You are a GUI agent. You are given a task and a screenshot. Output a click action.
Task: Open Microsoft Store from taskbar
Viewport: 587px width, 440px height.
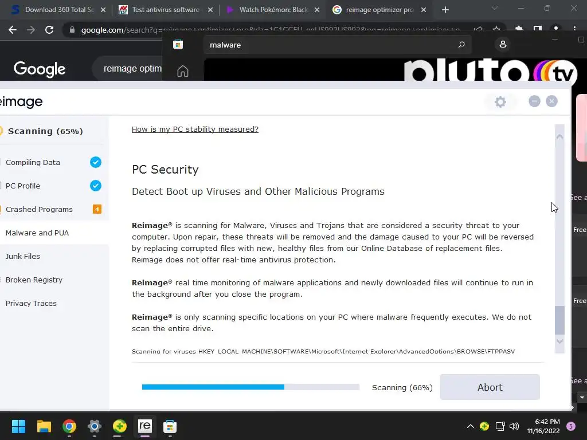(170, 426)
